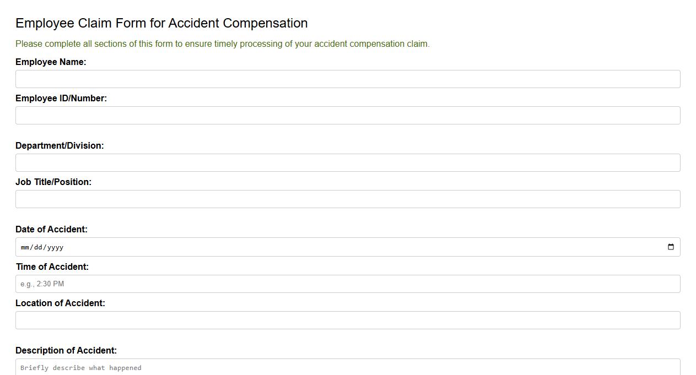
Task: Select the mm/dd/yyyy placeholder area
Action: point(41,247)
